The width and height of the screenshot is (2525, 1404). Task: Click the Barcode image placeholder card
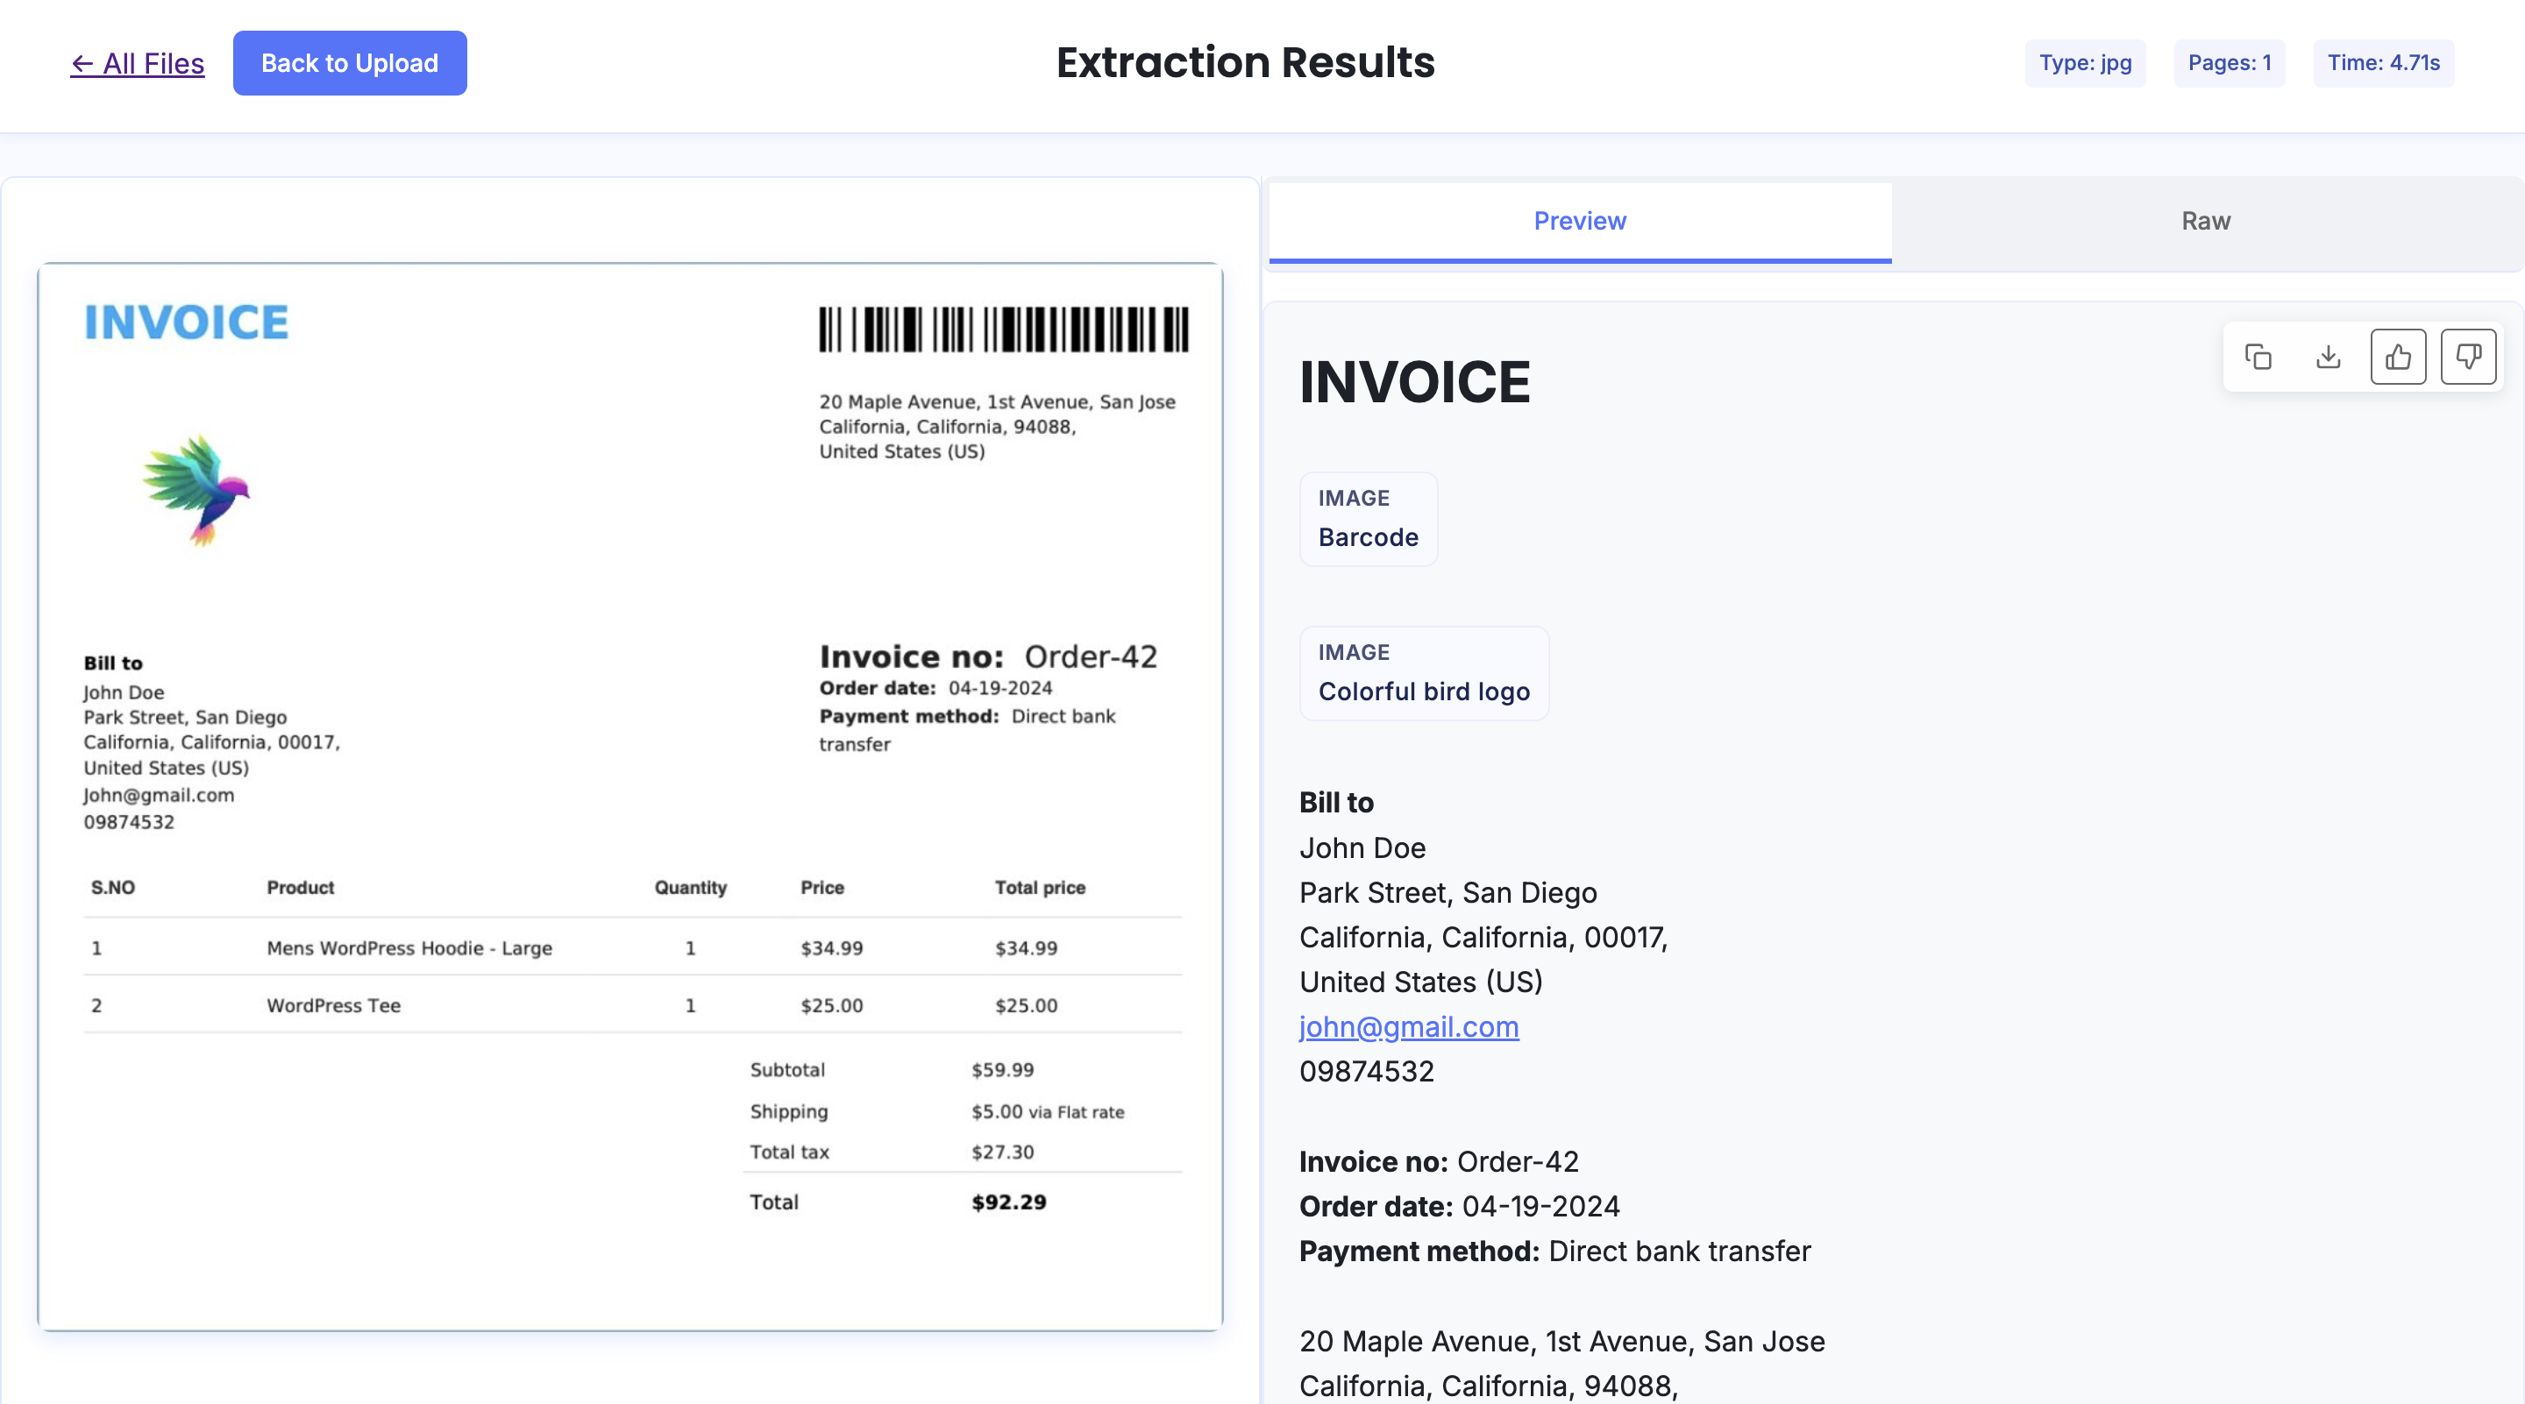1368,518
